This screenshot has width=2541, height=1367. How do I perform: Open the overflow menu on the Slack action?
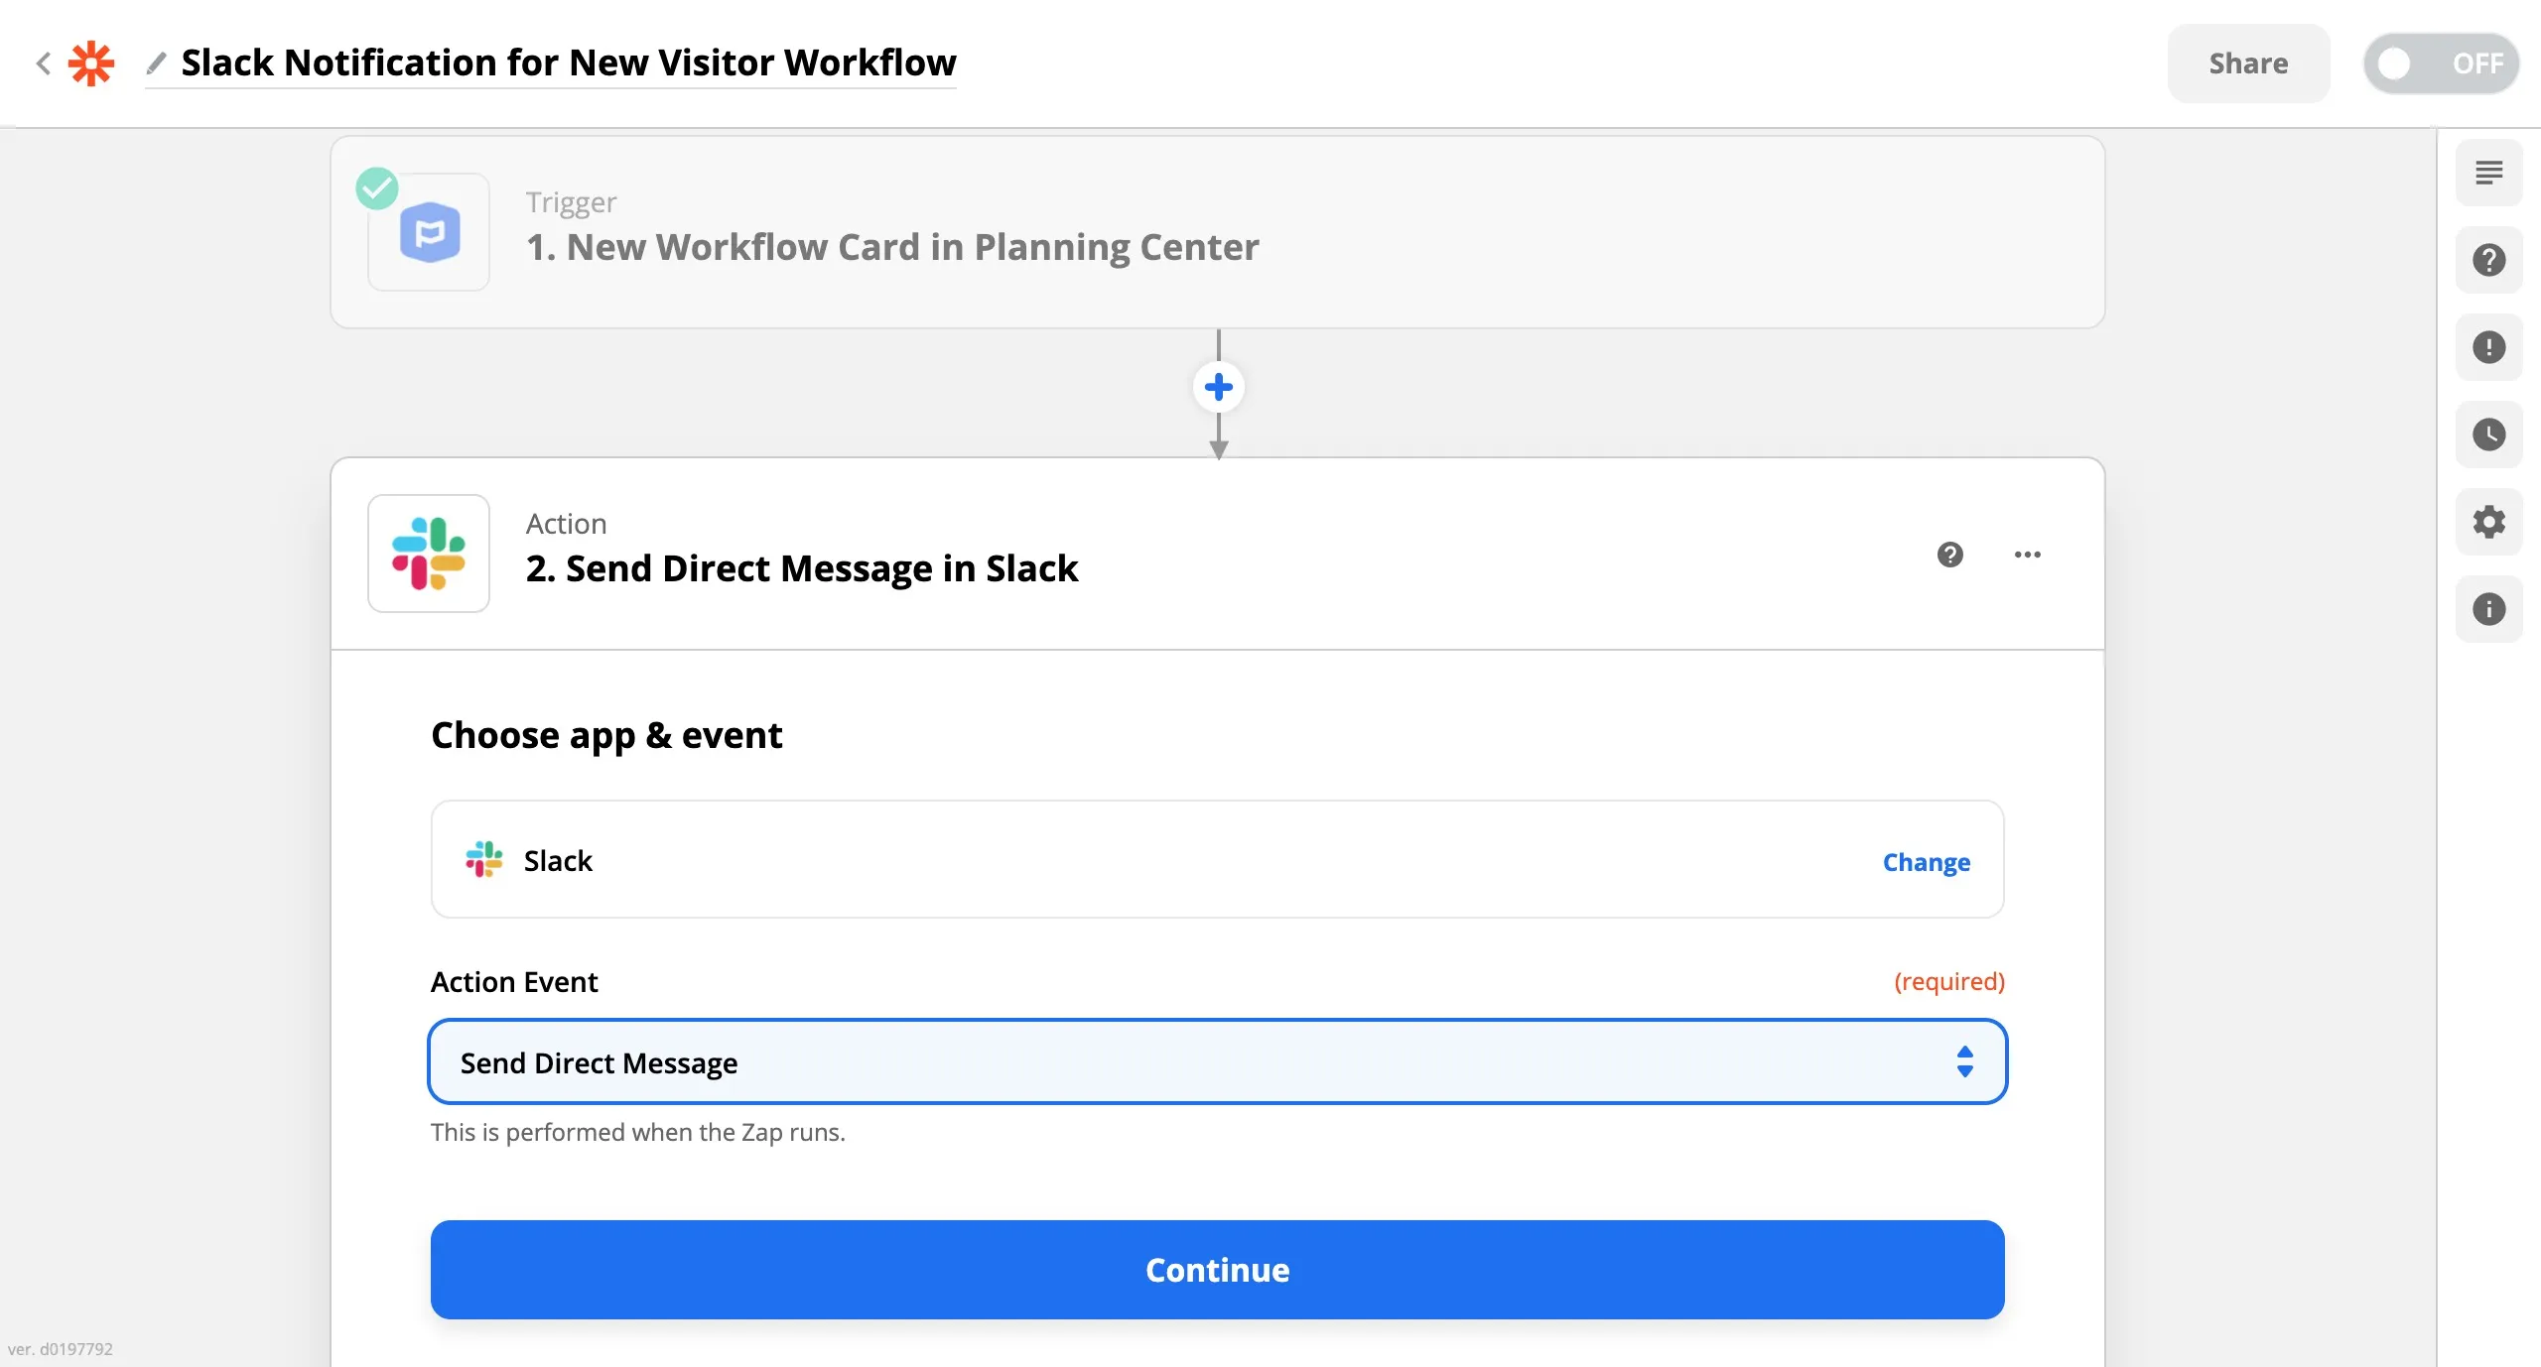(x=2027, y=555)
